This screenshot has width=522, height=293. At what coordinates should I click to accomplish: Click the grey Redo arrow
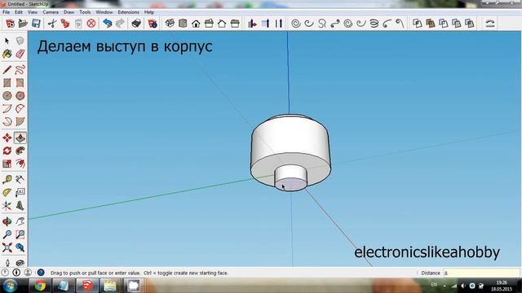pyautogui.click(x=120, y=24)
